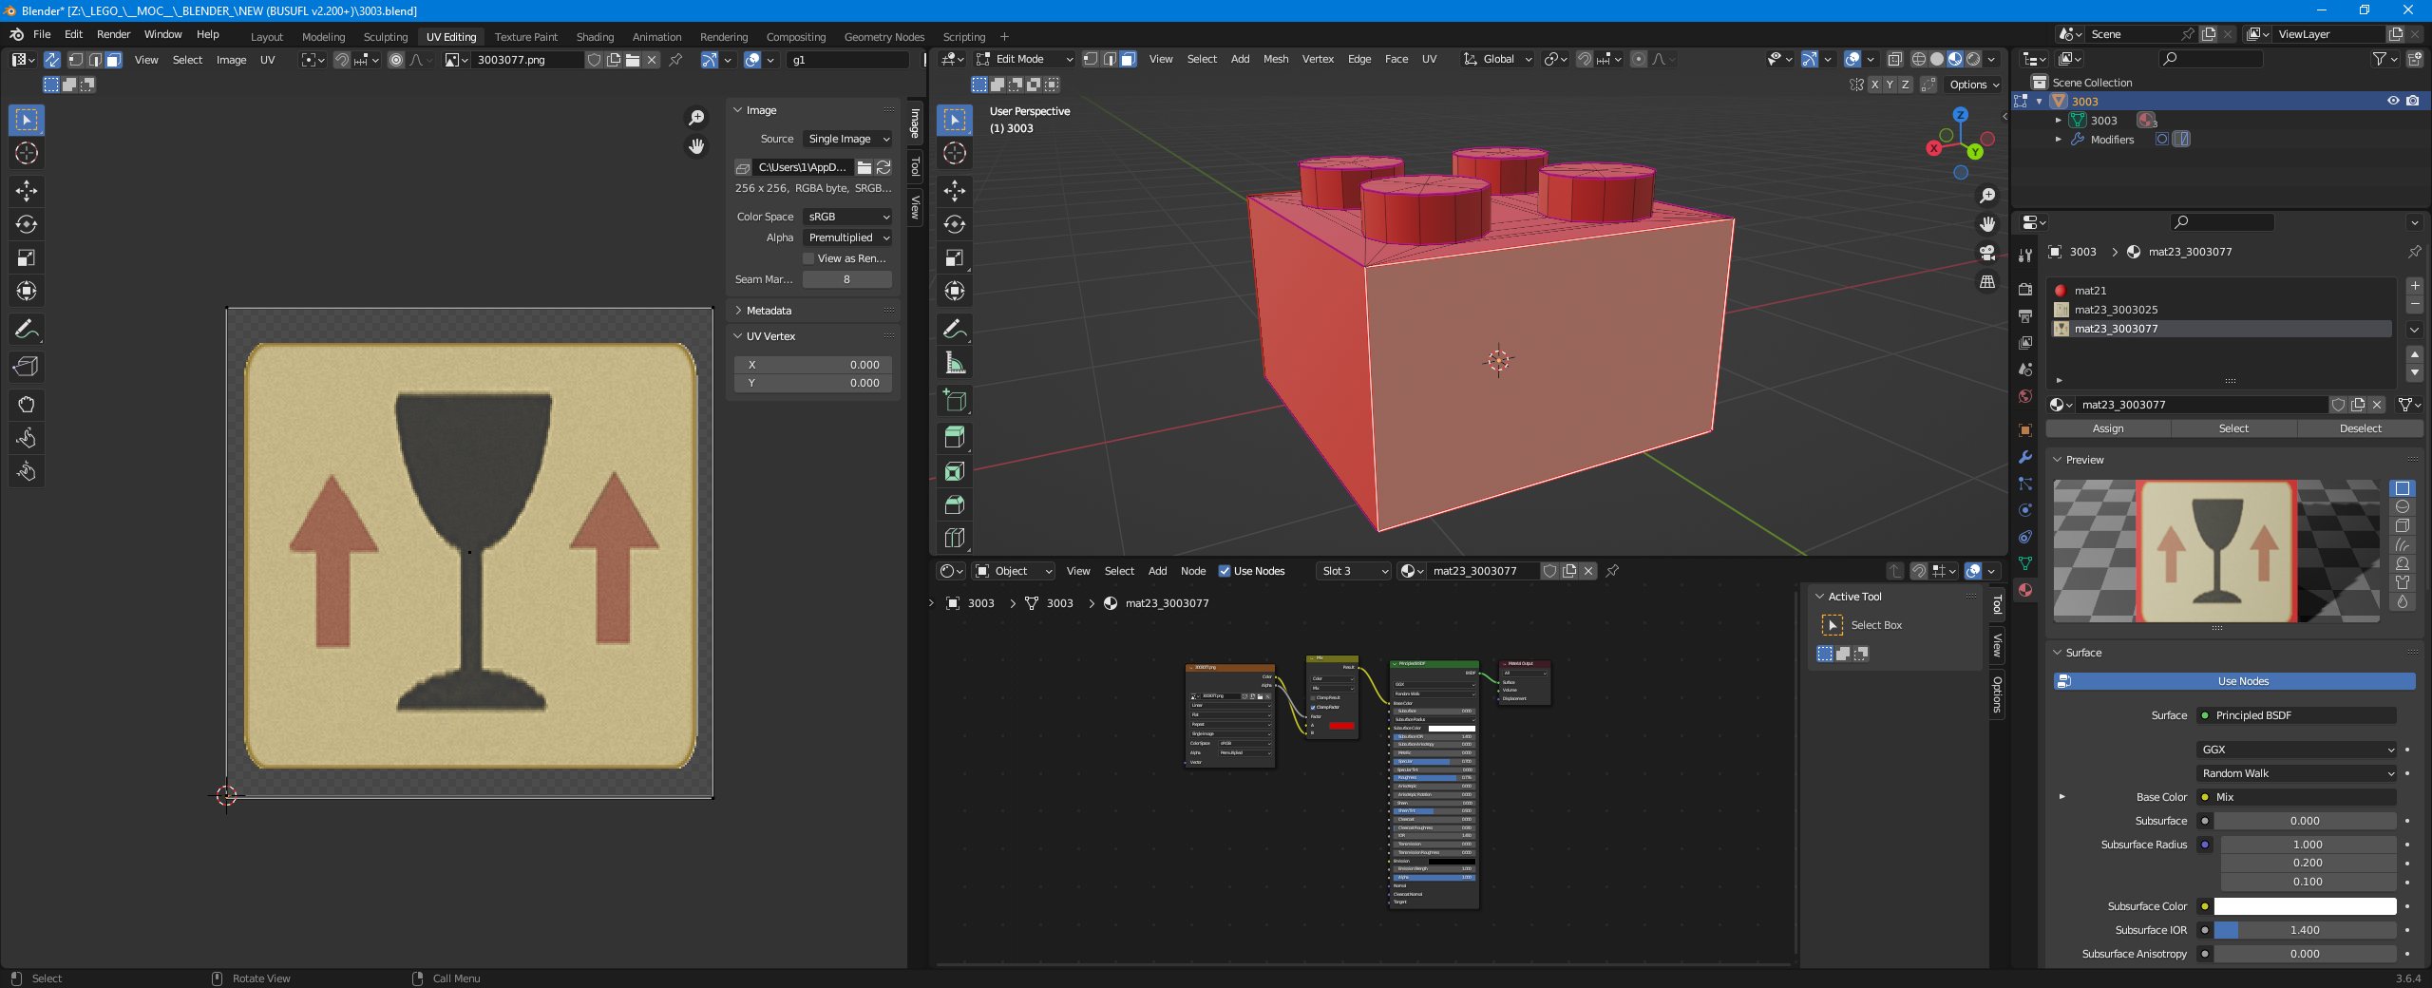Adjust the Seam Margin value field

tap(846, 279)
